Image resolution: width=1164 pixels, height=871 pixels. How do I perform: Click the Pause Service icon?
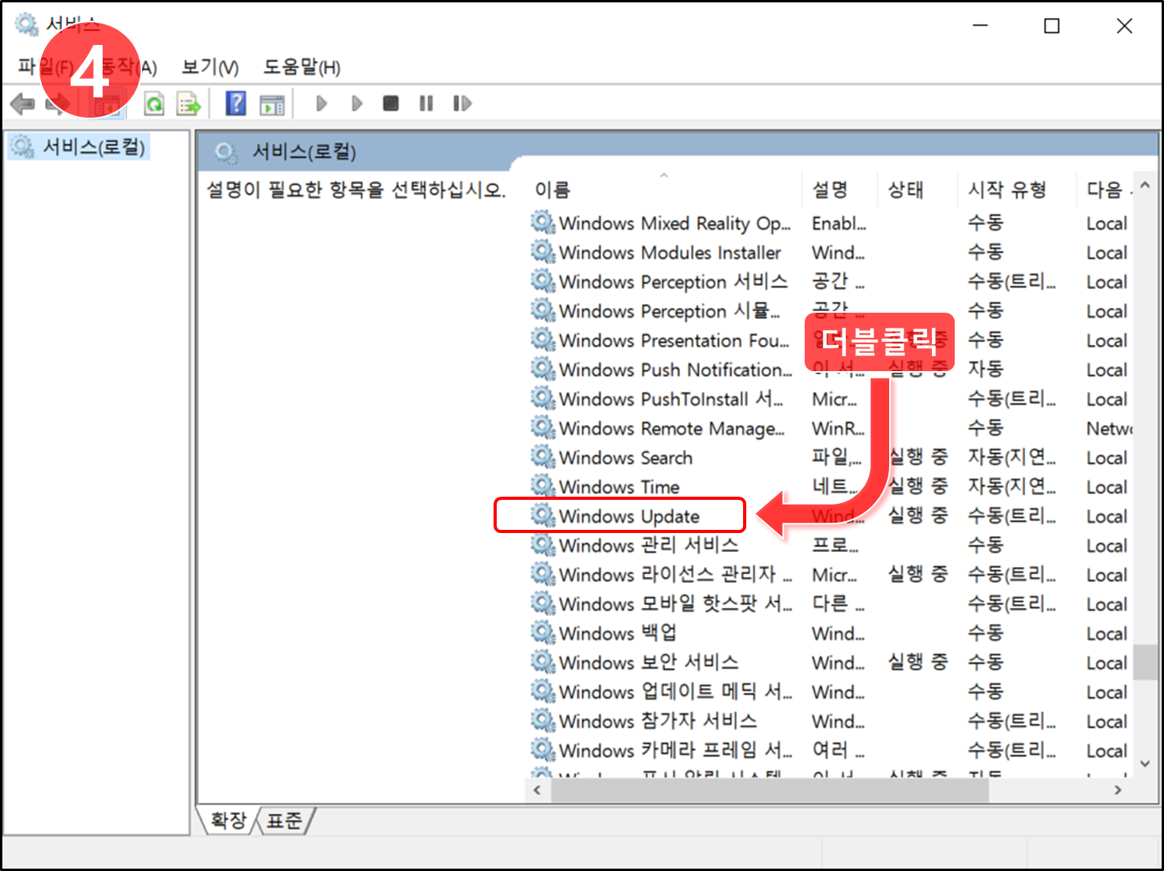[x=426, y=103]
